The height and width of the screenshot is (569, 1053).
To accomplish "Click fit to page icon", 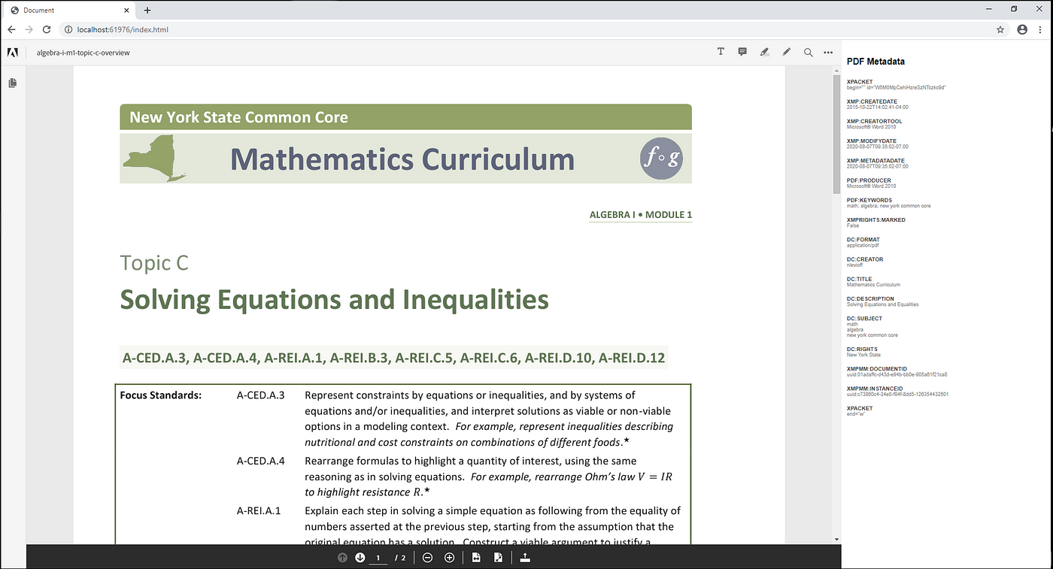I will click(498, 558).
